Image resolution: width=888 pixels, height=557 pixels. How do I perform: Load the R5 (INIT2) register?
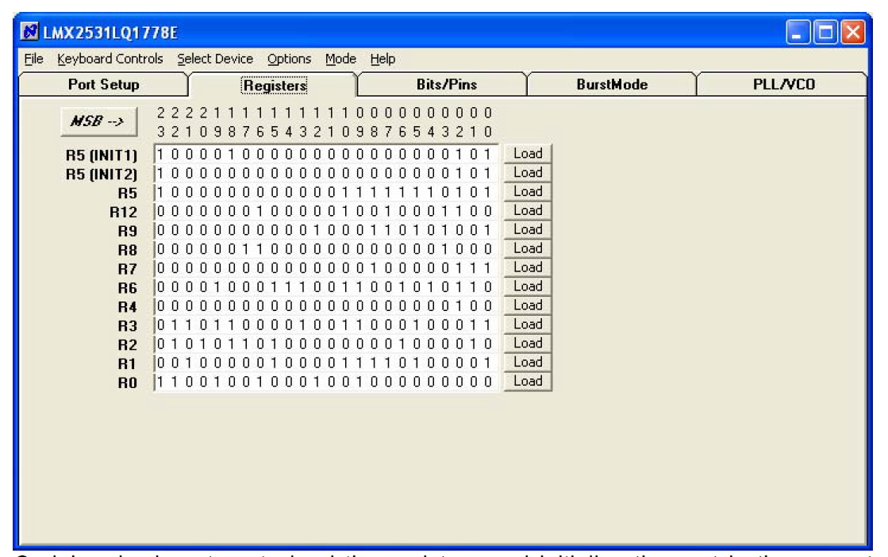pyautogui.click(x=528, y=173)
